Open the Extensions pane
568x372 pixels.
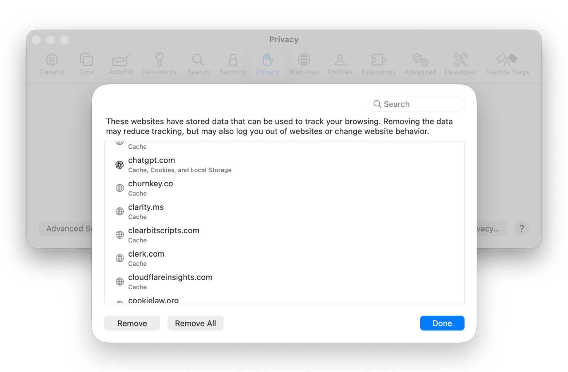click(378, 64)
